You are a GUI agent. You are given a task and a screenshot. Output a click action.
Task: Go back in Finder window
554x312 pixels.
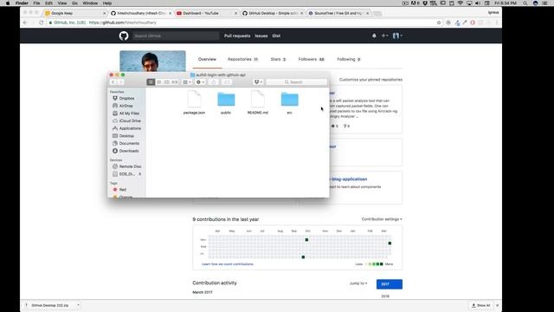(x=113, y=82)
